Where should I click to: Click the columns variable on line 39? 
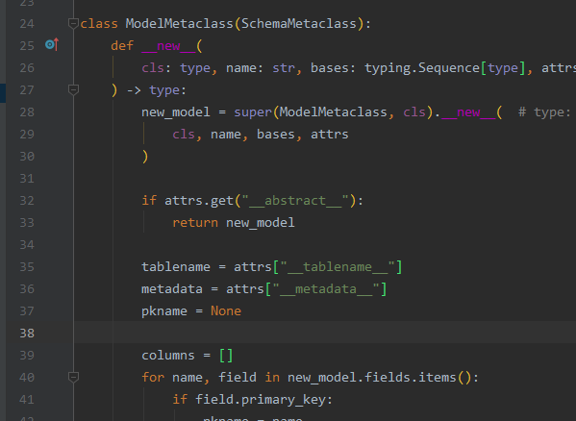coord(168,356)
